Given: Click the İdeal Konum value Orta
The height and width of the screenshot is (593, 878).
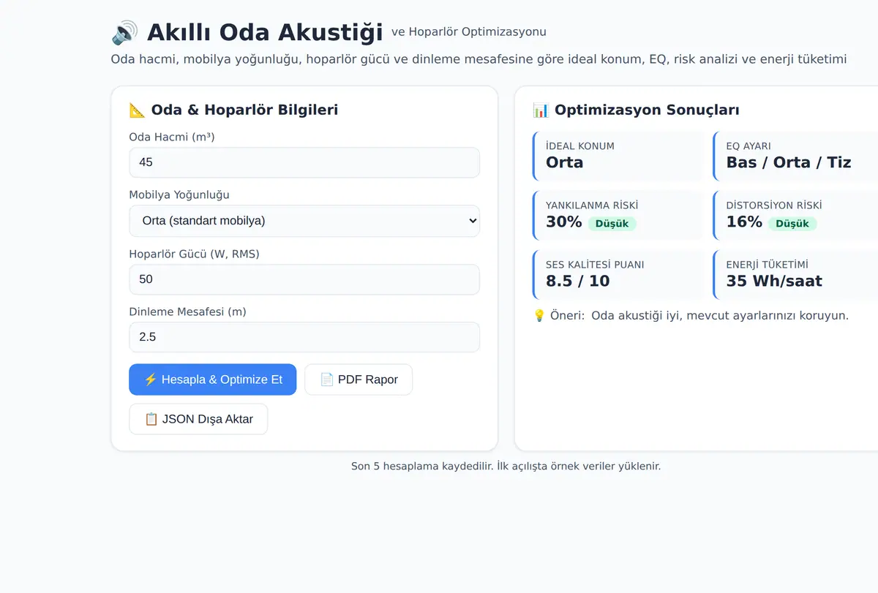Looking at the screenshot, I should coord(565,162).
